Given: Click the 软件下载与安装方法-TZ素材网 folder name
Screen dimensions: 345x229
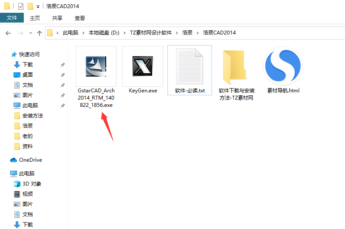Looking at the screenshot, I should point(237,94).
